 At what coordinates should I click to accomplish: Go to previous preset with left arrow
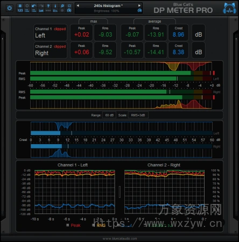point(78,5)
